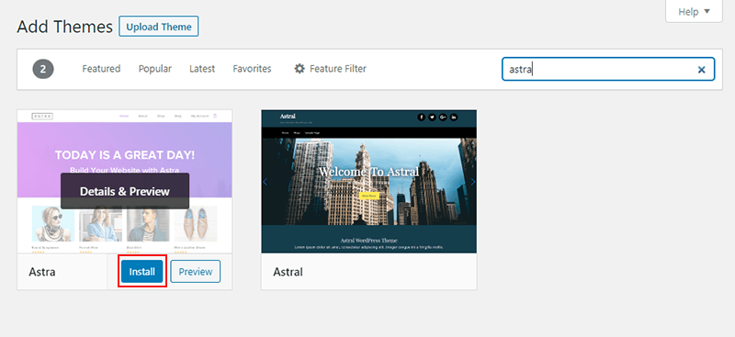Click the LinkedIn icon in Astral preview
The width and height of the screenshot is (735, 337).
pyautogui.click(x=454, y=118)
